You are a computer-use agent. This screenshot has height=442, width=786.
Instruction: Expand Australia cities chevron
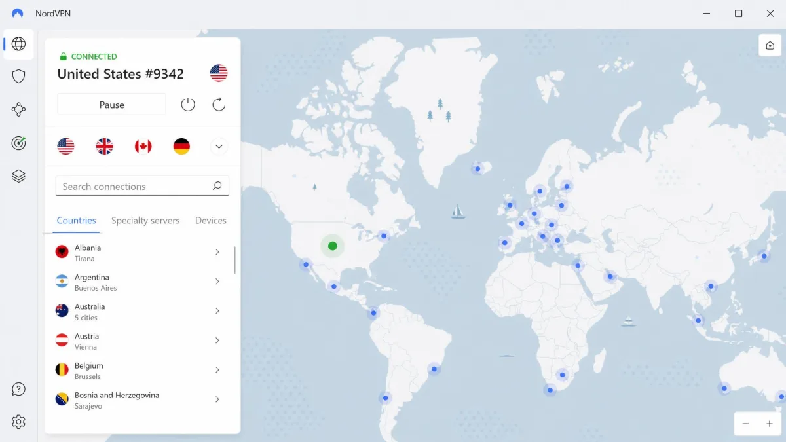click(217, 311)
